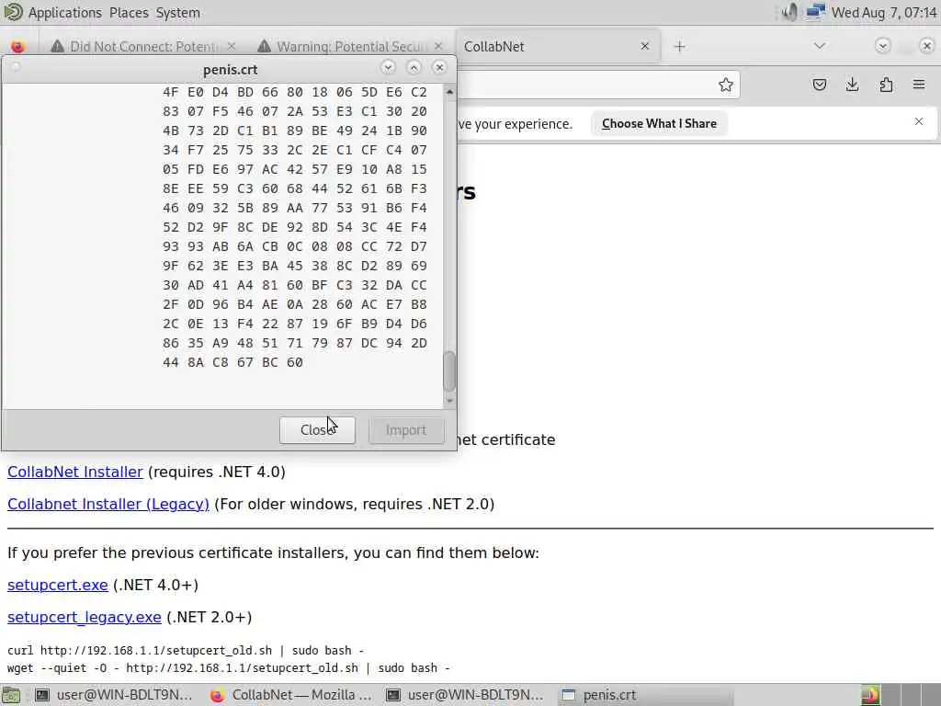This screenshot has width=941, height=706.
Task: Download setupcert_legacy.exe link
Action: pos(84,617)
